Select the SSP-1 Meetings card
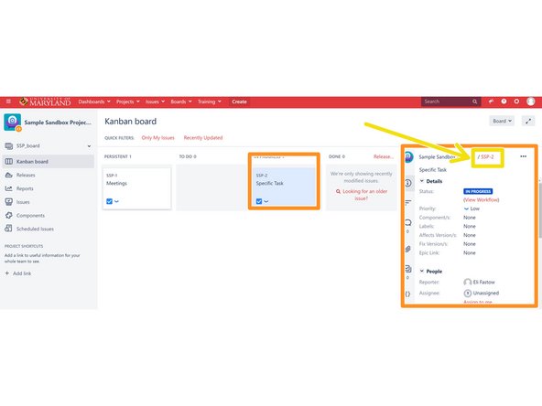 (x=137, y=188)
